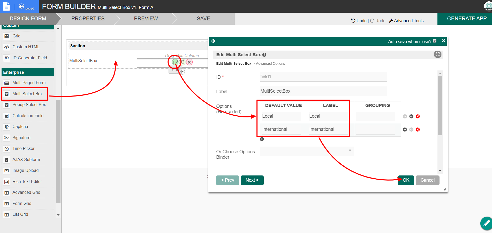Open the help icon beside Edit Multi Select Box

[264, 55]
